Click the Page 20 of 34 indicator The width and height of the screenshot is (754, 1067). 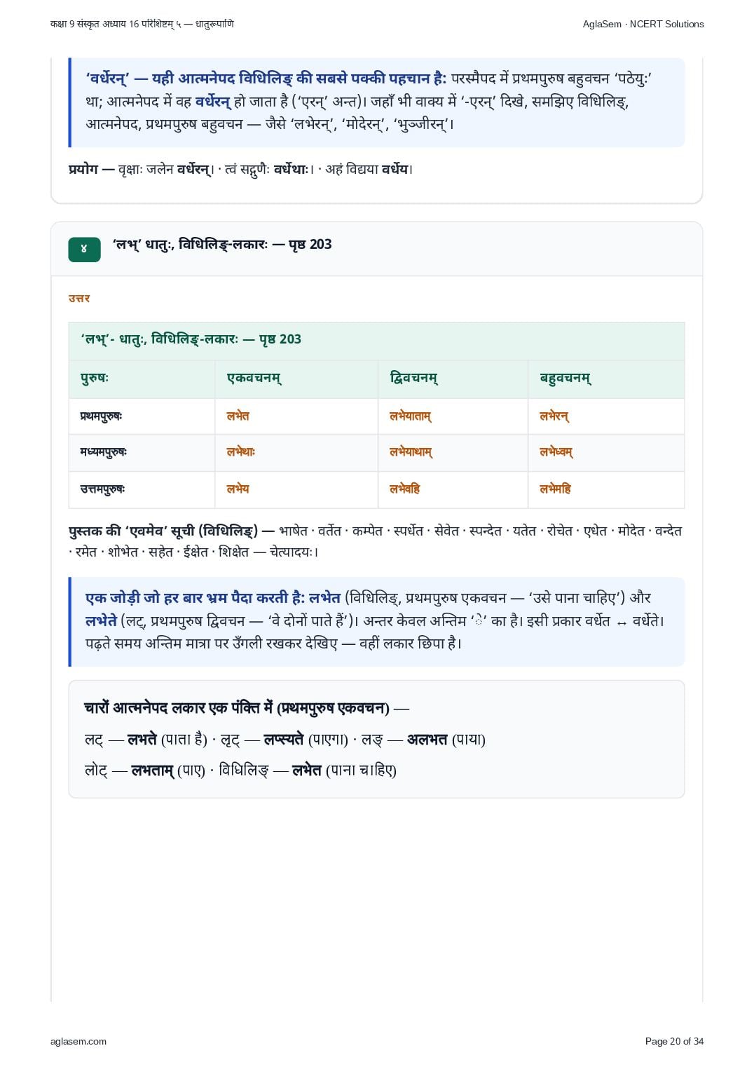point(674,1041)
